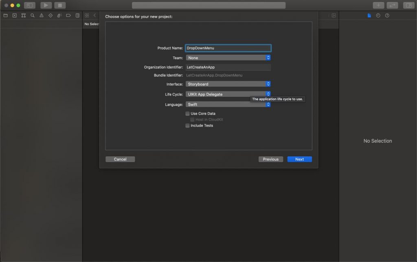Image resolution: width=417 pixels, height=262 pixels.
Task: Click the Next button
Action: click(299, 159)
